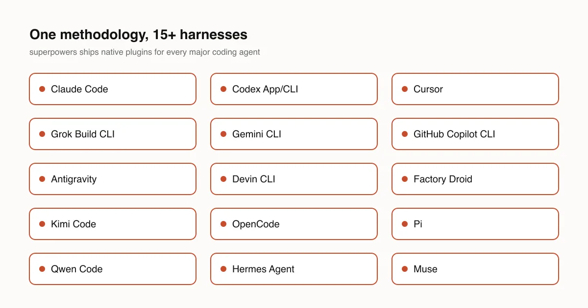Click the red dot beside Cursor
Image resolution: width=588 pixels, height=308 pixels.
pyautogui.click(x=405, y=89)
